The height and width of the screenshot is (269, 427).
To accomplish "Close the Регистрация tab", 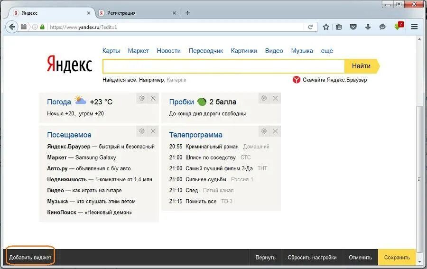I will pos(174,13).
